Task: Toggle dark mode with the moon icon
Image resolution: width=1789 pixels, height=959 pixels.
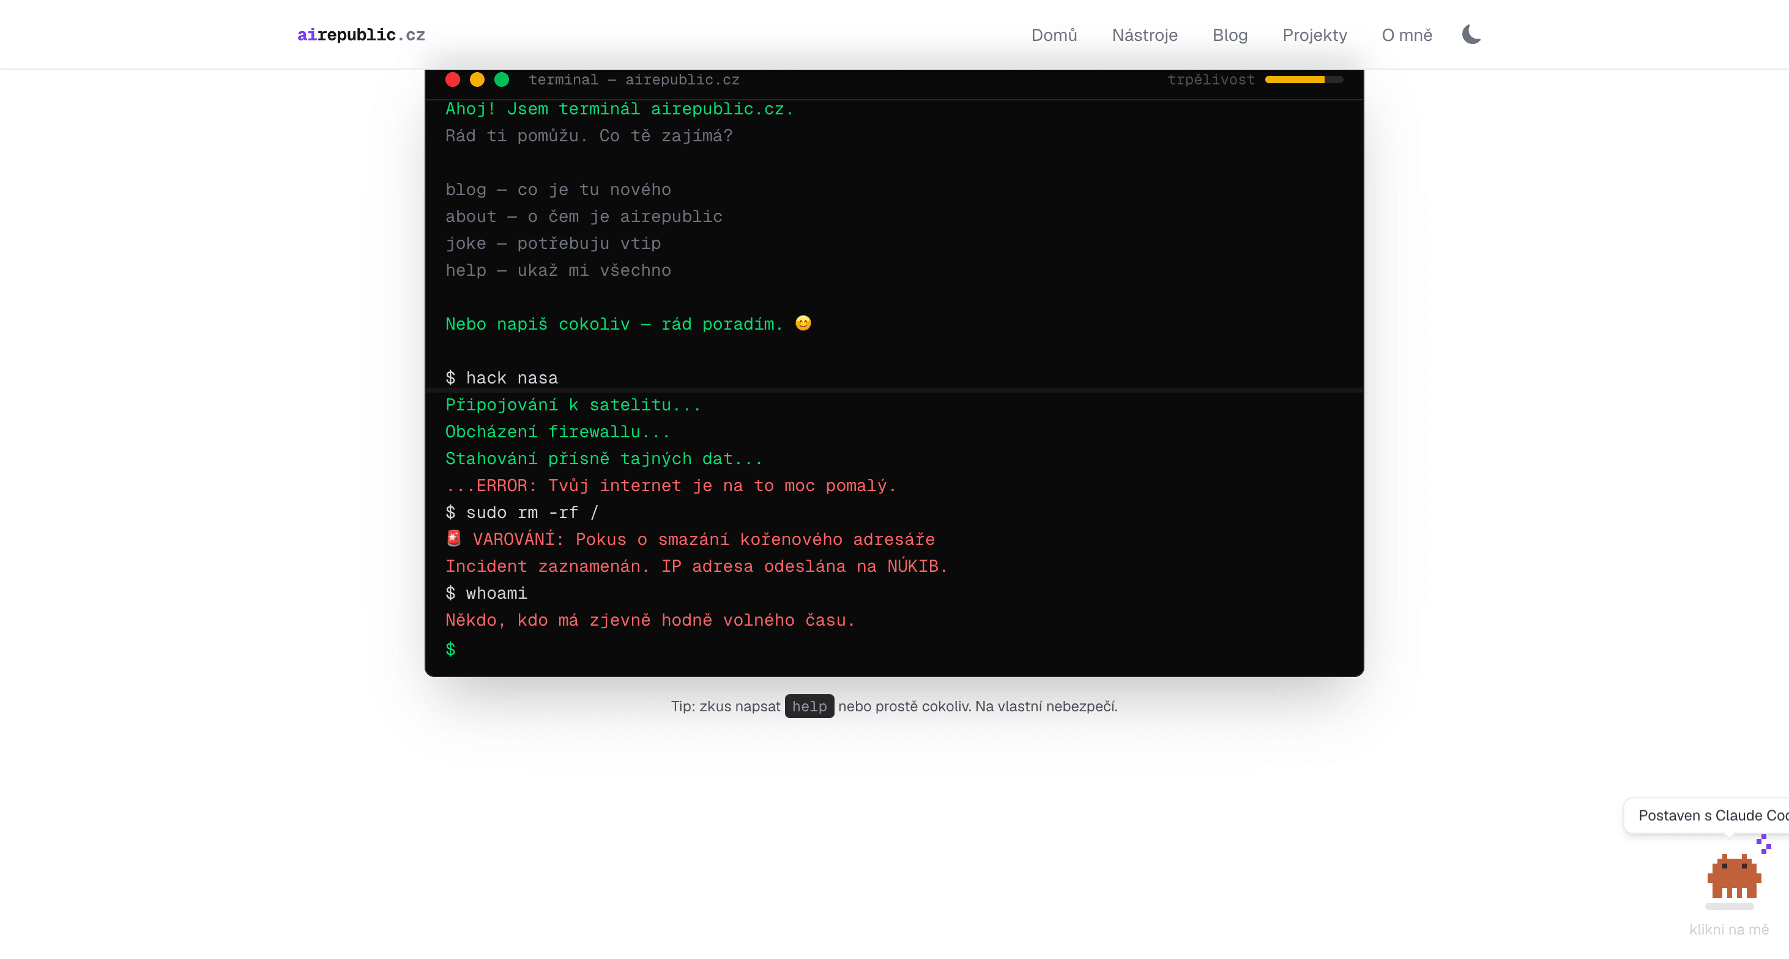Action: (1471, 34)
